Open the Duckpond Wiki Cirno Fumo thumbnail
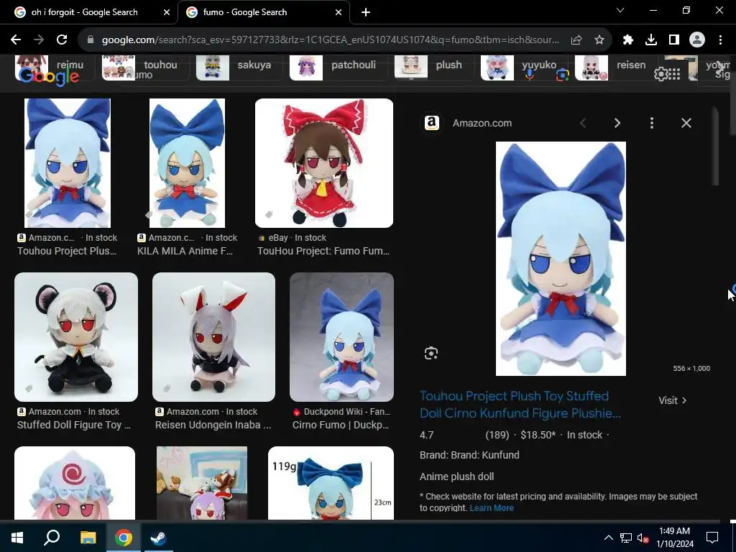This screenshot has width=736, height=552. [x=341, y=336]
